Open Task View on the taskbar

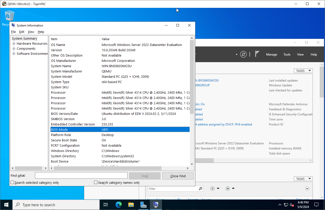coord(106,205)
